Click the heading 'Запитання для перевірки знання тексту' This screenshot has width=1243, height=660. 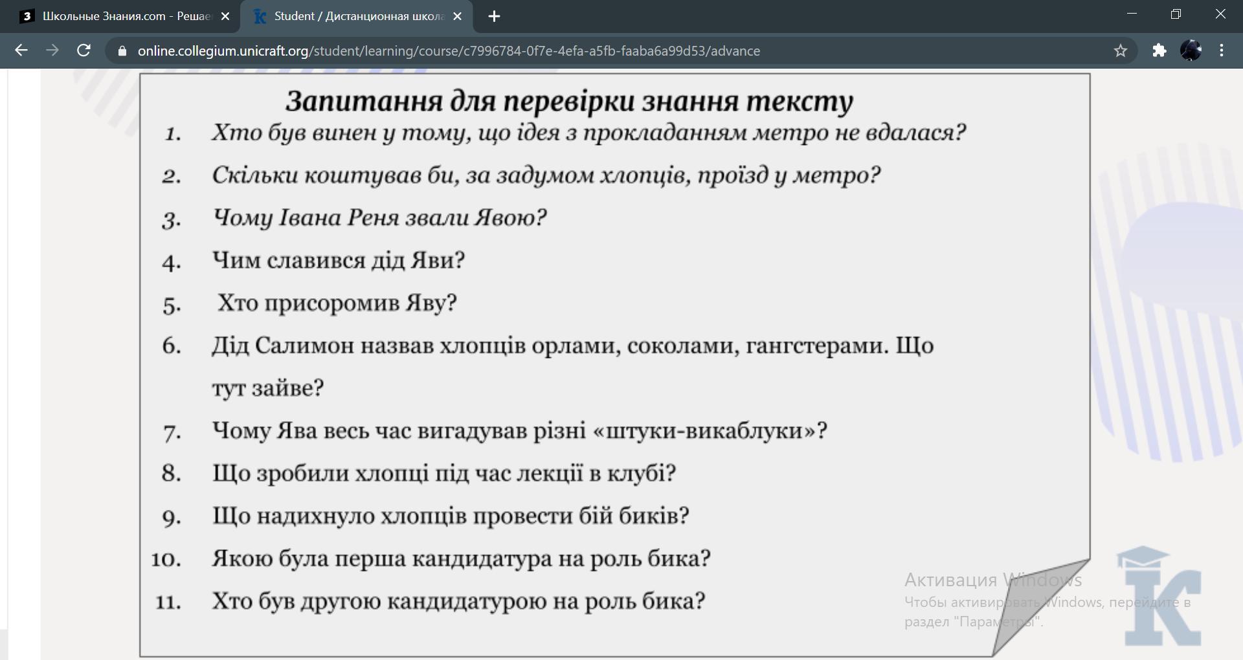click(x=569, y=101)
